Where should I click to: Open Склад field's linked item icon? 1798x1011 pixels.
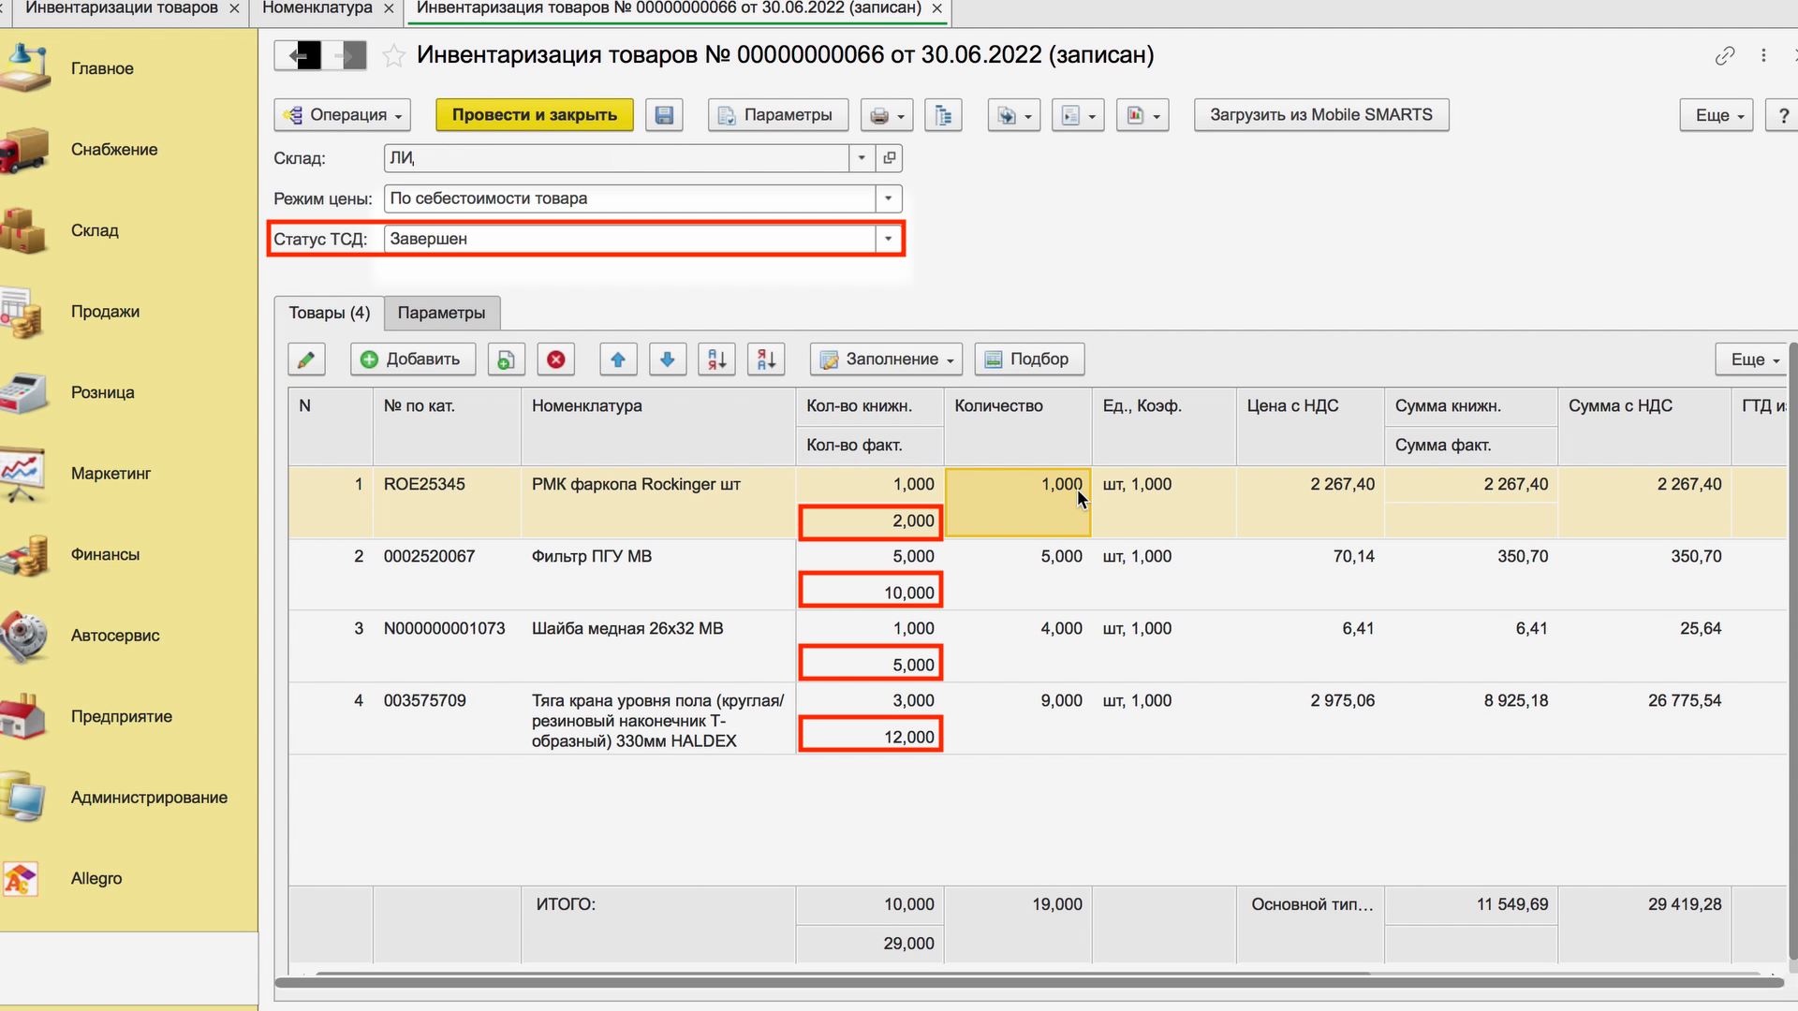890,158
